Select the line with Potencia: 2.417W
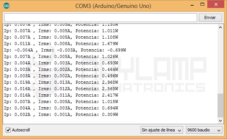The width and height of the screenshot is (227, 139). point(61,95)
